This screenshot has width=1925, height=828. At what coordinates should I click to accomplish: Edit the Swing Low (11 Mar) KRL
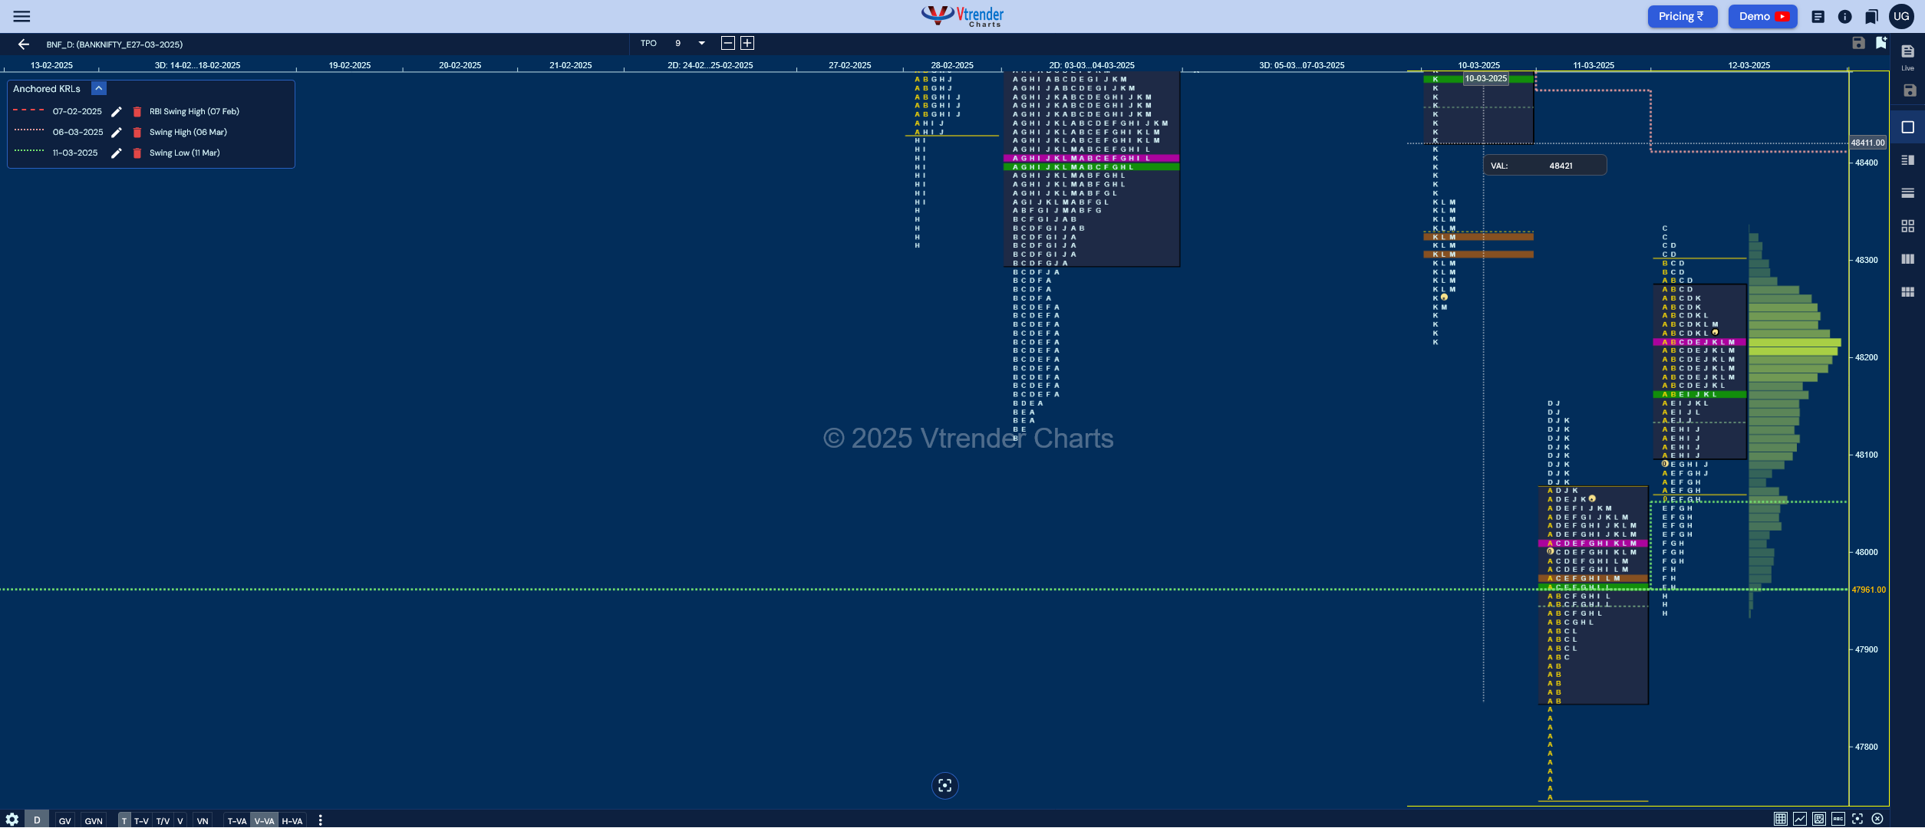(x=117, y=153)
